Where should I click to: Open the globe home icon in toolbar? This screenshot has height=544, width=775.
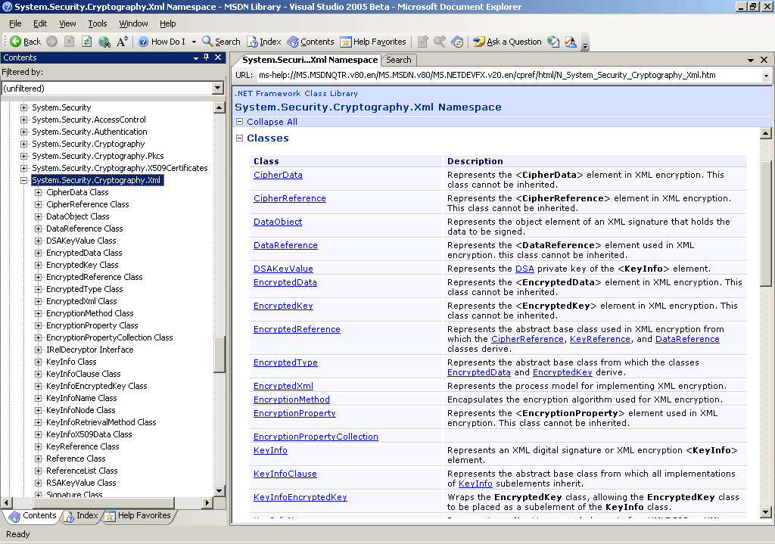pyautogui.click(x=104, y=42)
